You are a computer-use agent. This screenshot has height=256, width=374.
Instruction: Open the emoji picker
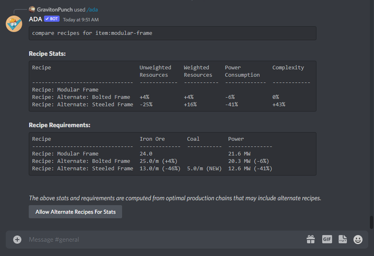(x=358, y=239)
